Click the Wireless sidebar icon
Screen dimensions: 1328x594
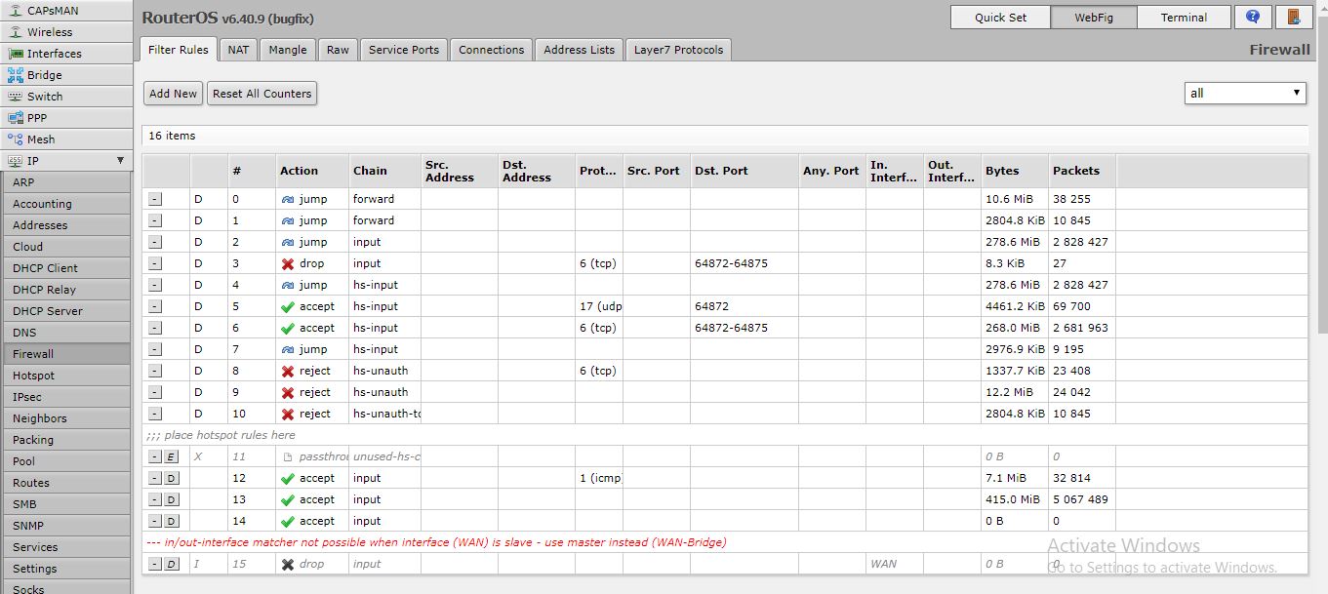pos(16,32)
